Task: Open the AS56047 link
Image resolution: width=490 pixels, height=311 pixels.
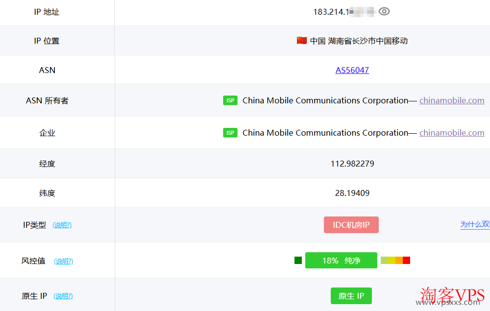Action: (352, 70)
